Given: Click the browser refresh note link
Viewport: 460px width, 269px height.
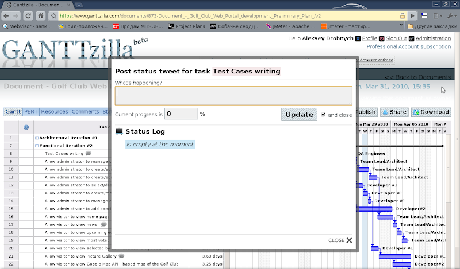Looking at the screenshot, I should pos(377,60).
